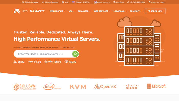The width and height of the screenshot is (179, 101).
Task: Click the .in domain logo
Action: point(15,62)
